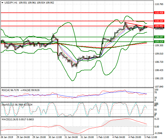Click 108.135 on the price axis
This screenshot has width=165, height=140.
(x=159, y=78)
